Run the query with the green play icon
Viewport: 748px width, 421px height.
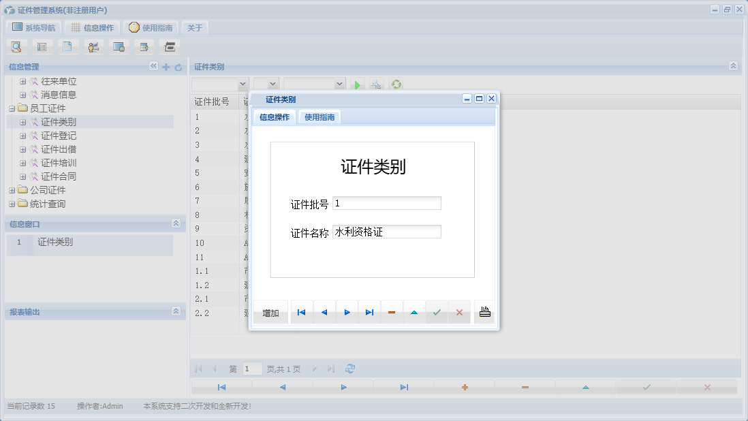pyautogui.click(x=358, y=84)
